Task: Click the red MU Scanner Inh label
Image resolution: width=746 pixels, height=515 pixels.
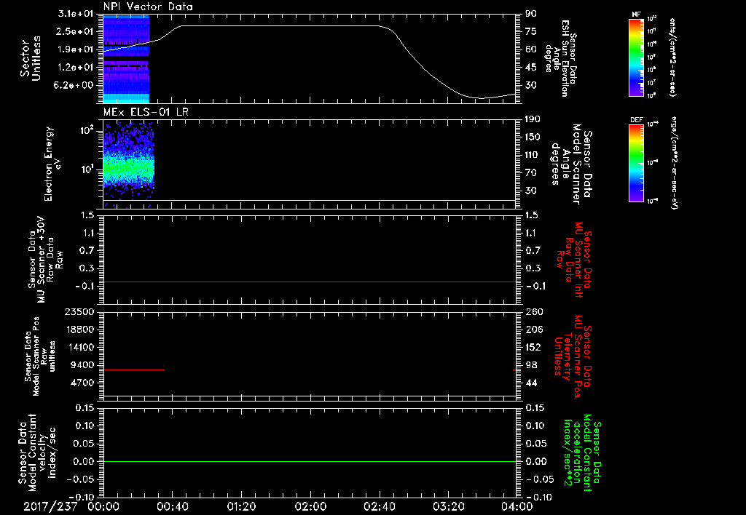Action: pyautogui.click(x=574, y=260)
